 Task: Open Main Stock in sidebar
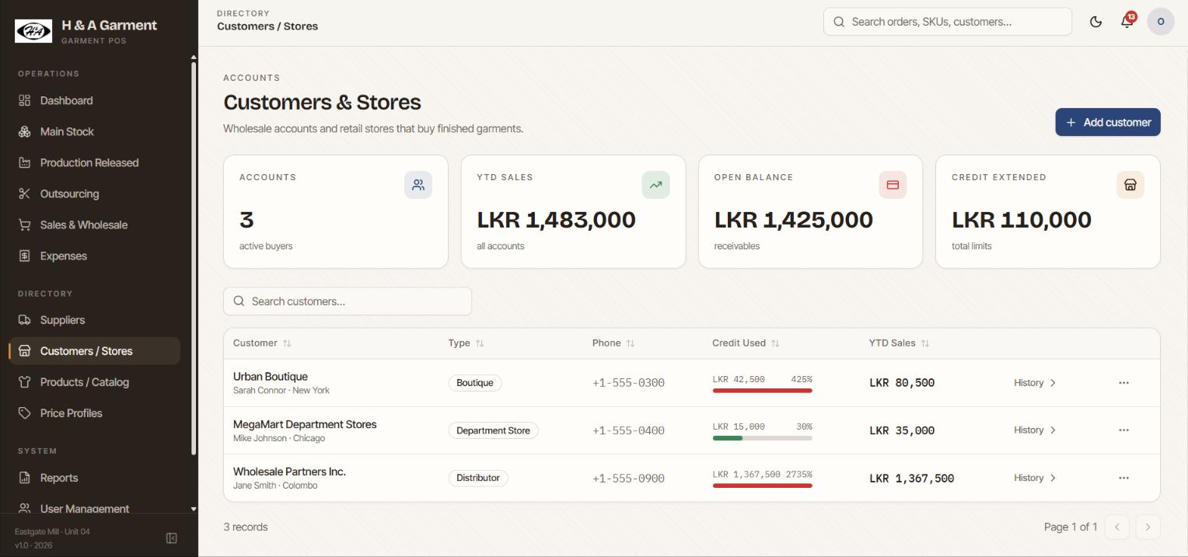coord(94,131)
